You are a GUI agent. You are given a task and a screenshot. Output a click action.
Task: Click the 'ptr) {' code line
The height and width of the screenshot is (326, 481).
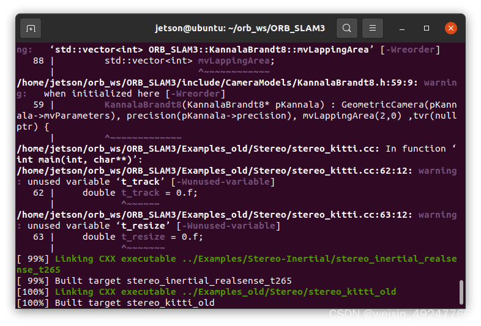(x=33, y=127)
